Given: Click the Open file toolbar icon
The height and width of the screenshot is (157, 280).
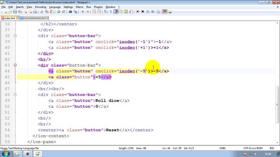Looking at the screenshot, I should 10,12.
